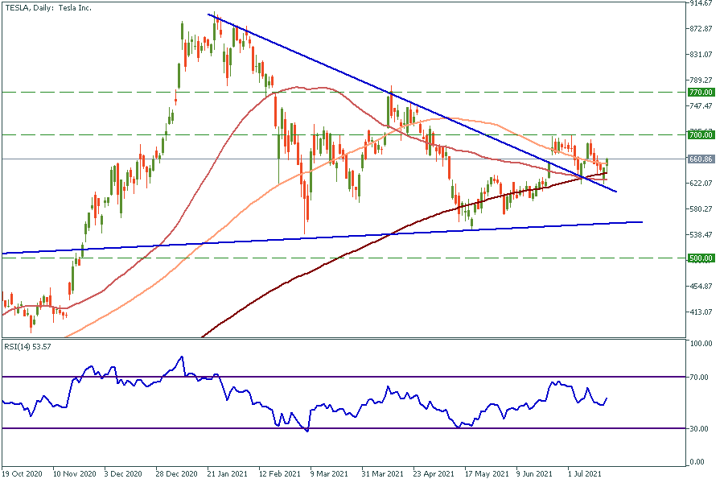The image size is (724, 483).
Task: Select the 770.00 green price tag
Action: pyautogui.click(x=702, y=93)
